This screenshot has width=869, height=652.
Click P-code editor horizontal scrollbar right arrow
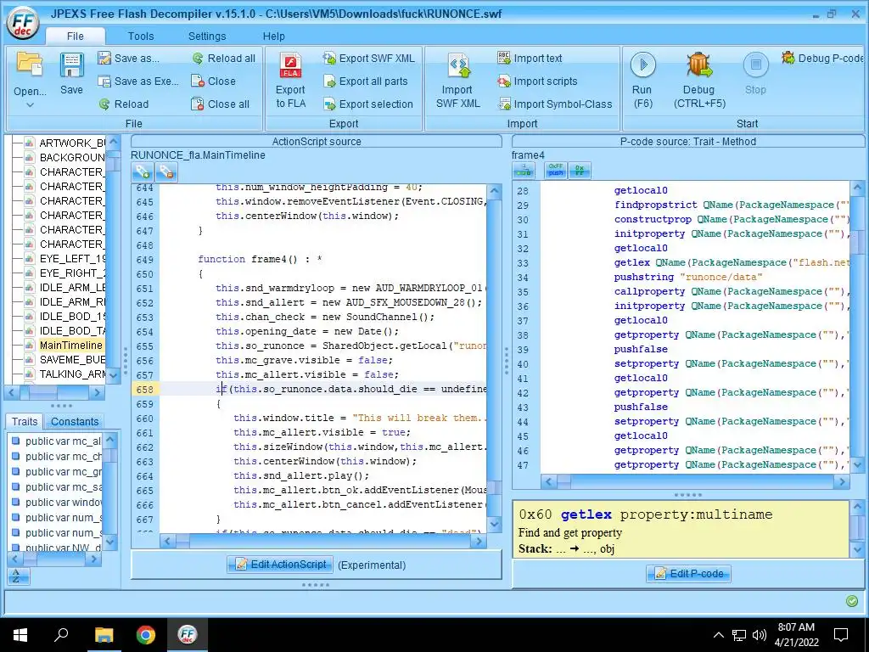(841, 482)
